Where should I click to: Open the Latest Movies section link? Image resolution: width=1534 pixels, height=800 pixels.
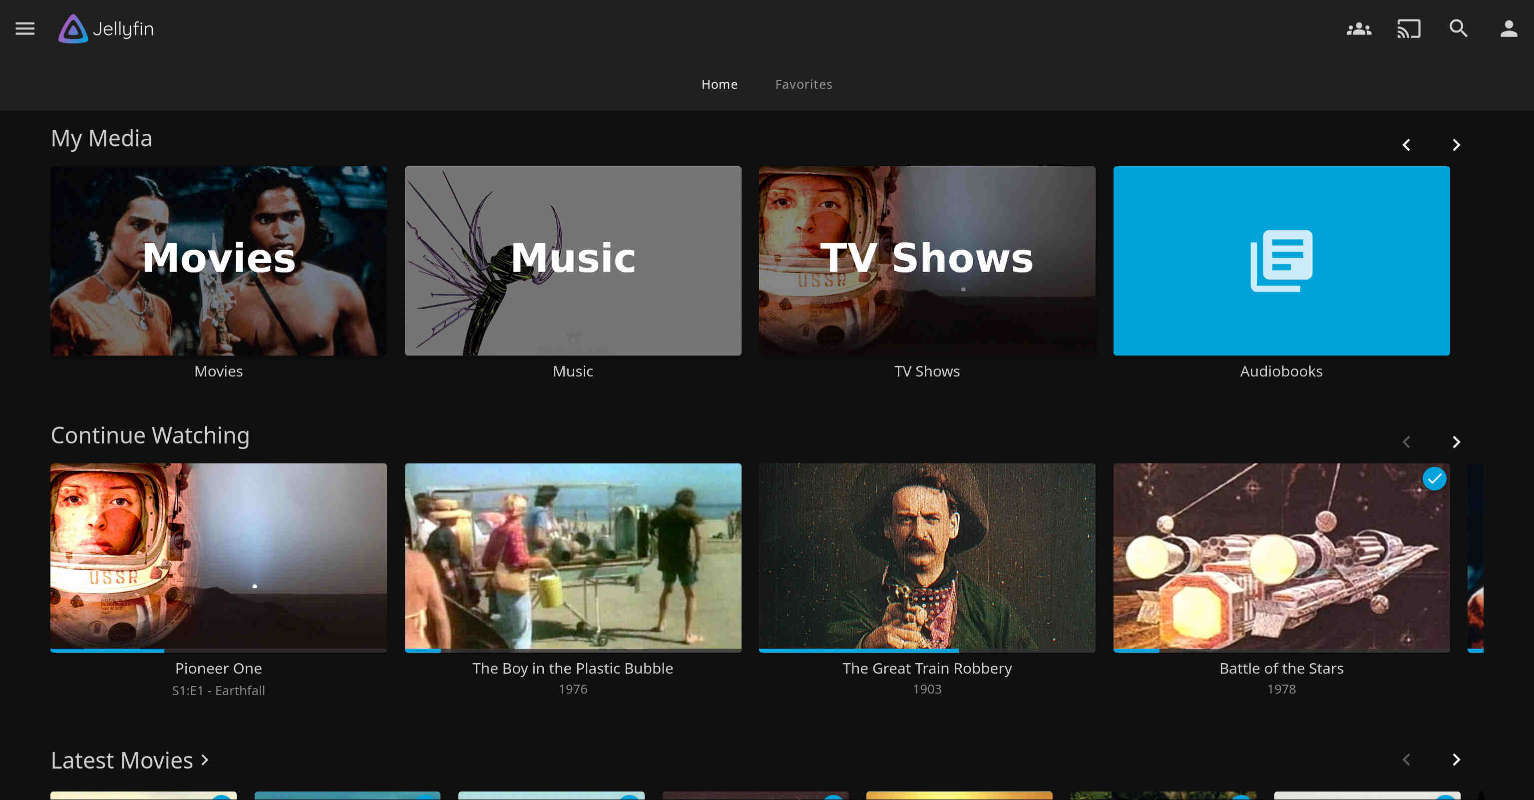coord(130,761)
